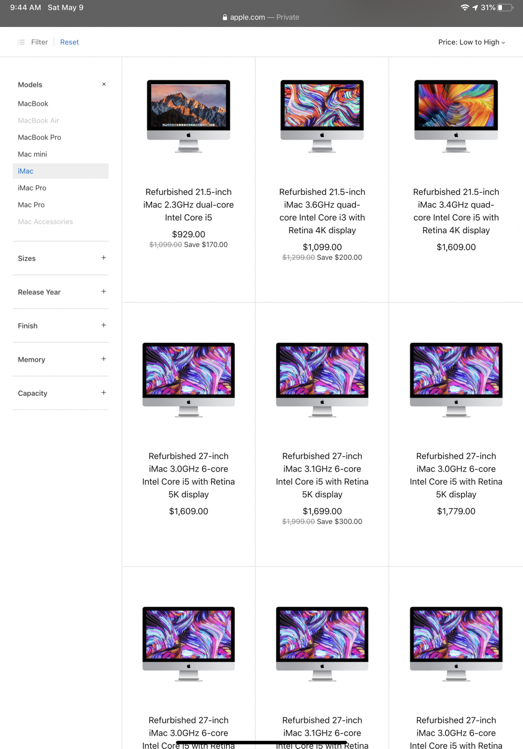Reset all filters

point(69,42)
